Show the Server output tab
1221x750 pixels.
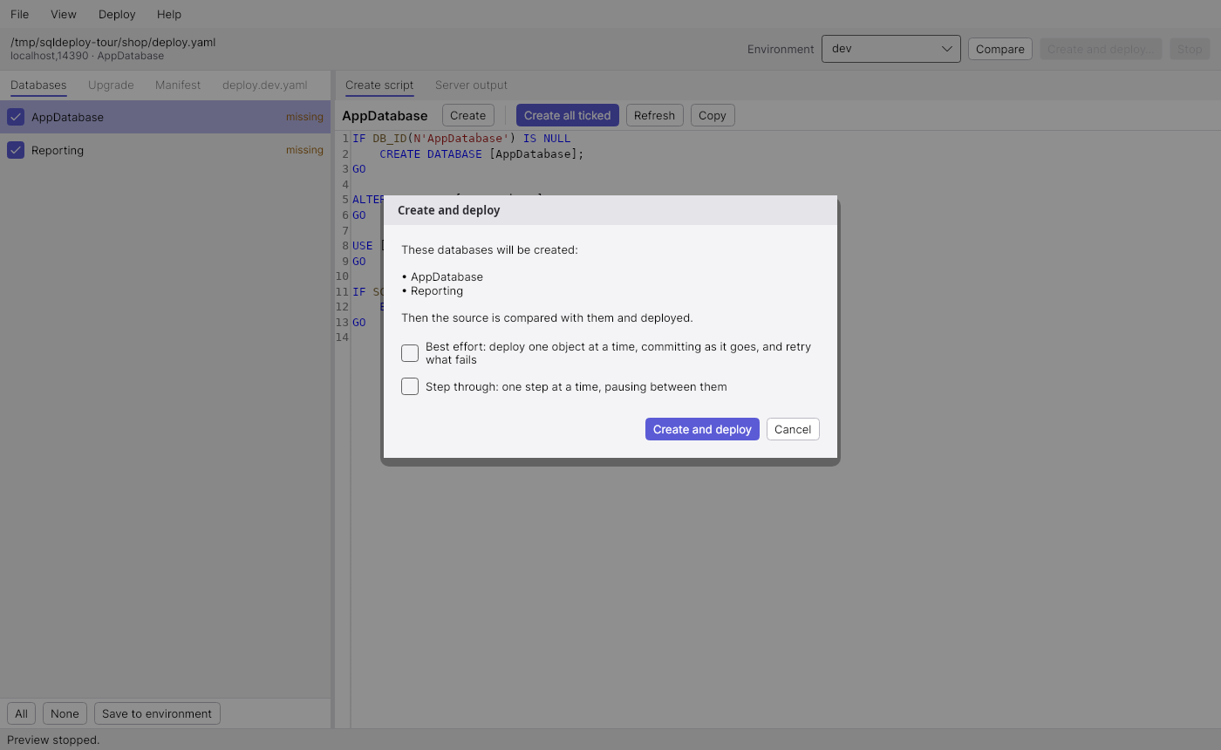pyautogui.click(x=471, y=85)
